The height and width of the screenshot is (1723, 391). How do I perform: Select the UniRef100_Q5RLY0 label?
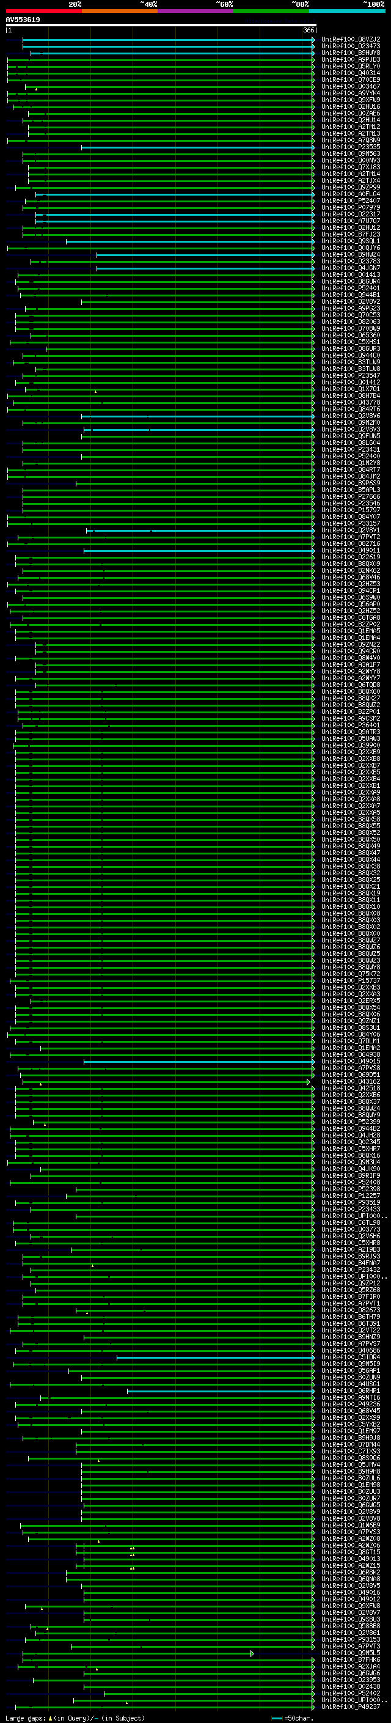pyautogui.click(x=350, y=66)
